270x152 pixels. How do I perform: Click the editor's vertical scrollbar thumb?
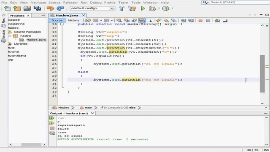click(x=262, y=74)
